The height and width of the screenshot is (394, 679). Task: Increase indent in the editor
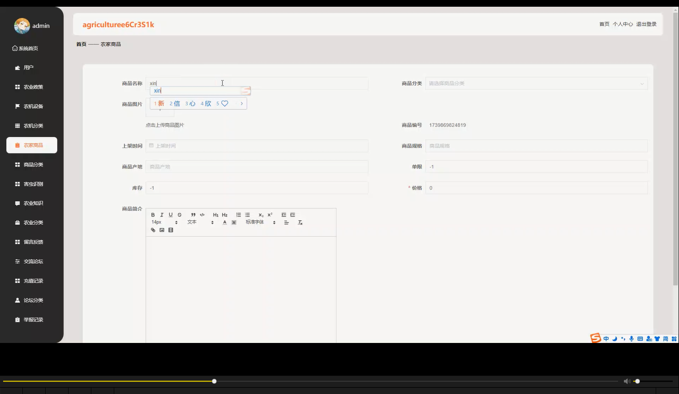click(x=292, y=215)
